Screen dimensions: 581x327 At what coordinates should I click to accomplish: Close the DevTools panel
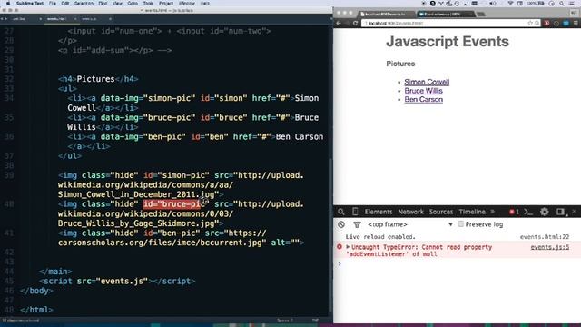[574, 212]
